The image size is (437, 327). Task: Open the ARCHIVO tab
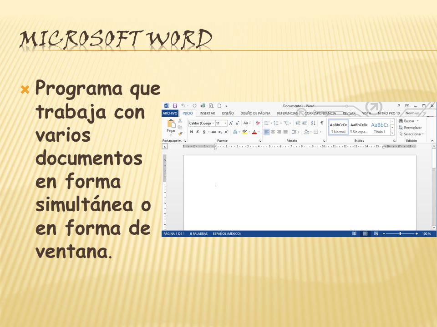pyautogui.click(x=170, y=113)
